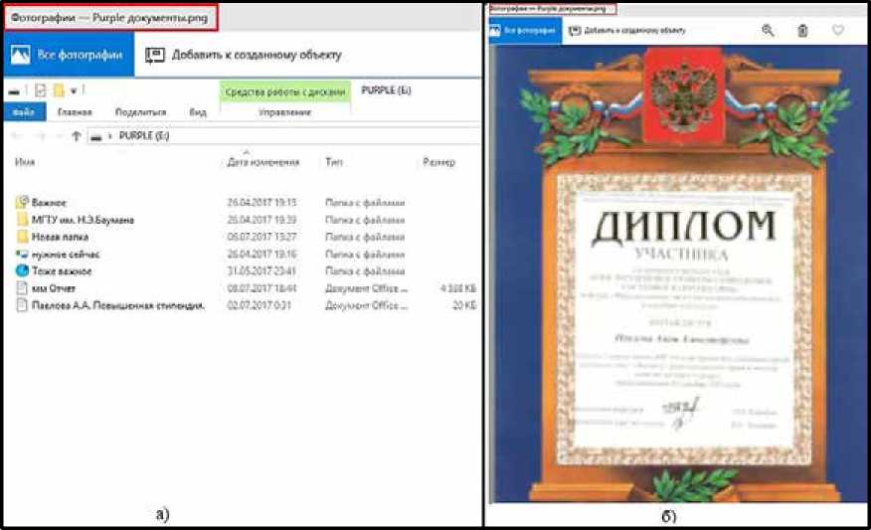Click the up arrow to go to the parent folder

click(x=77, y=136)
